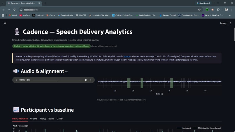Screen dimensions: 235x132
Task: Open the Swayam Central bookmark
Action: click(x=167, y=15)
